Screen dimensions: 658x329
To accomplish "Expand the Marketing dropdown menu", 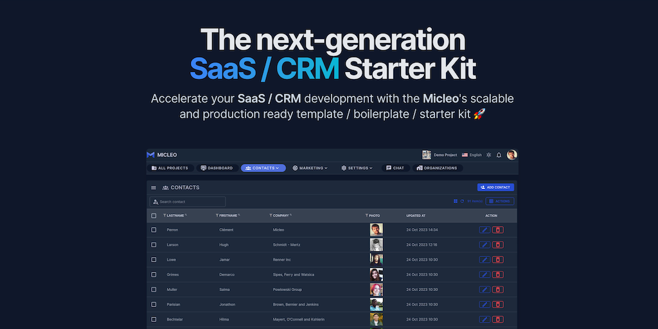I will click(310, 168).
